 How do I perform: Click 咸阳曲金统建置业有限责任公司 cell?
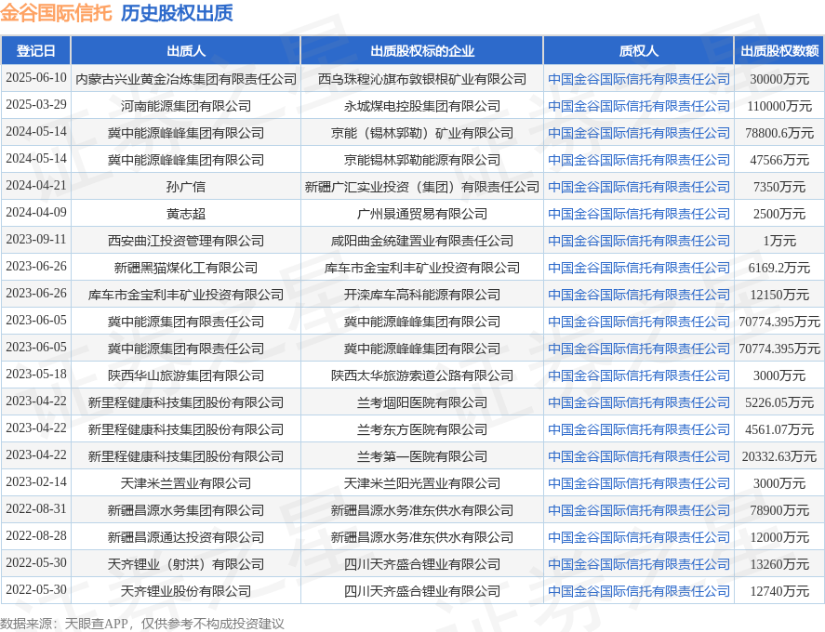422,241
